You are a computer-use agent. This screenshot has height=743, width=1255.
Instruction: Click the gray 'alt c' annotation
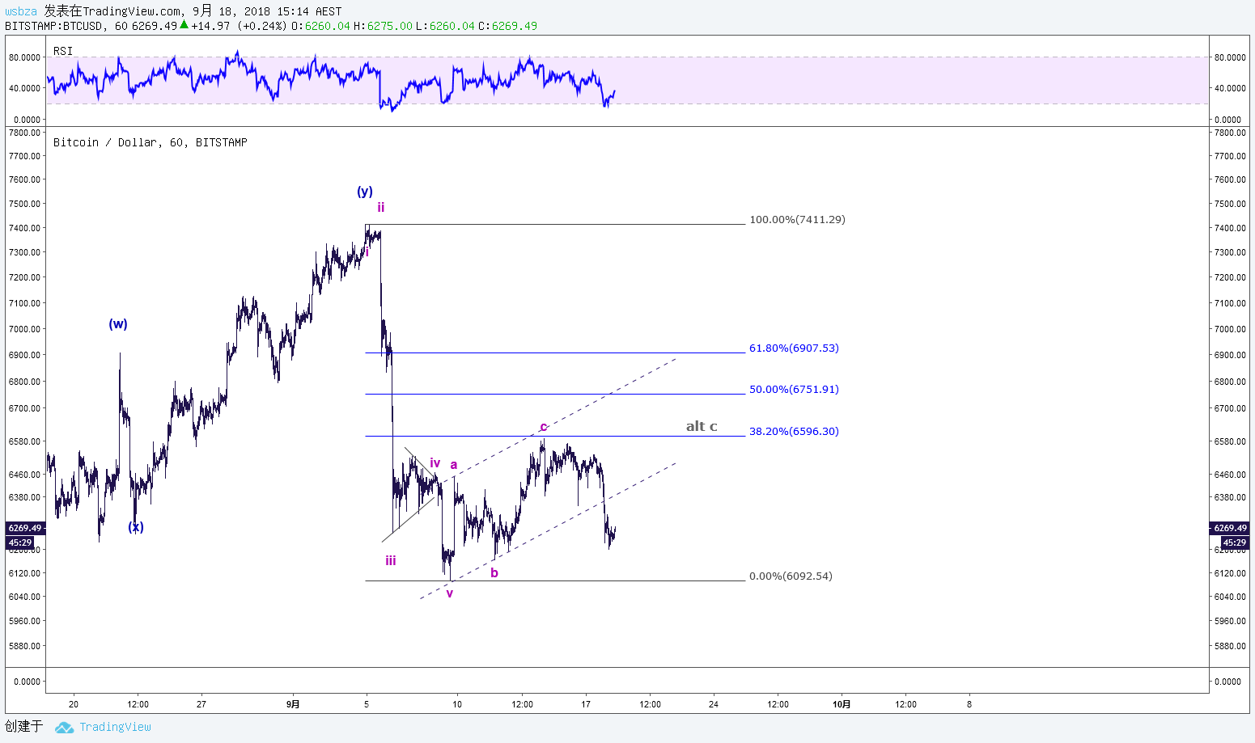[702, 426]
